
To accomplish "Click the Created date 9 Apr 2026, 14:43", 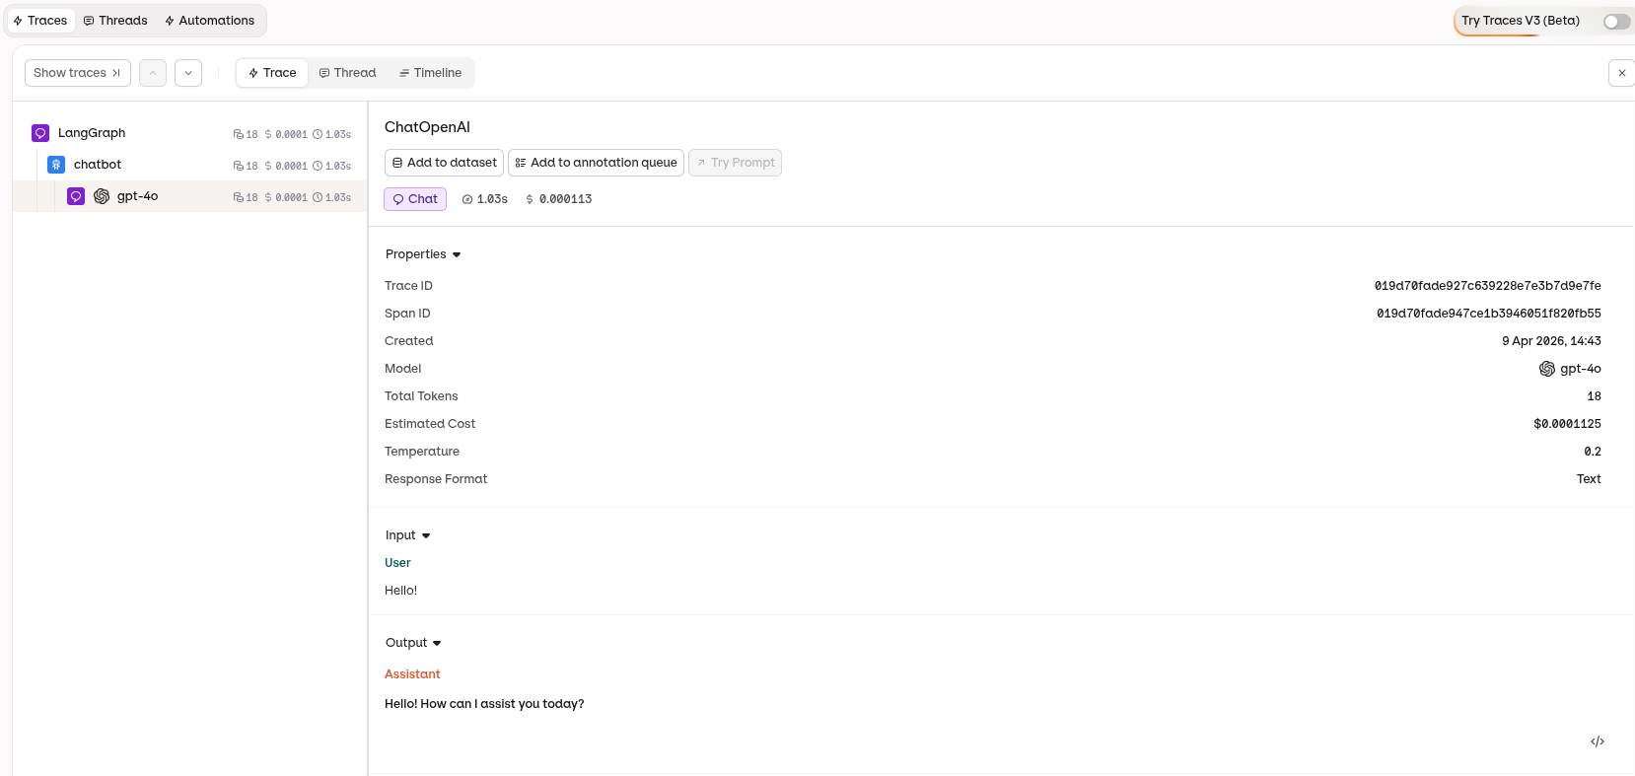I will 1551,341.
